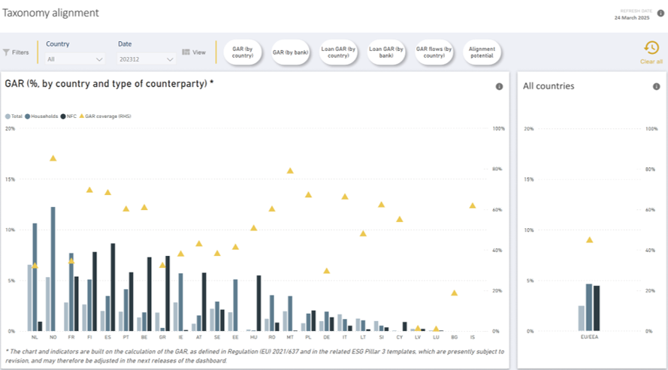Click the View layout icon
The image size is (668, 370).
pos(186,53)
